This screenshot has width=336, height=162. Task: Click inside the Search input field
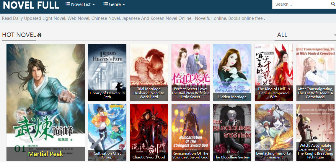click(x=301, y=4)
